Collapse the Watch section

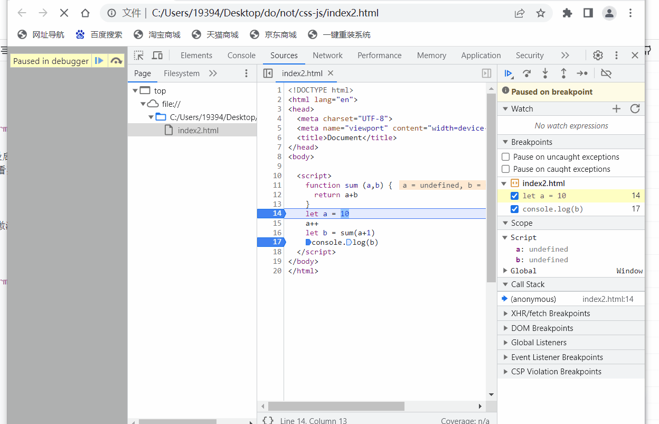click(x=504, y=109)
